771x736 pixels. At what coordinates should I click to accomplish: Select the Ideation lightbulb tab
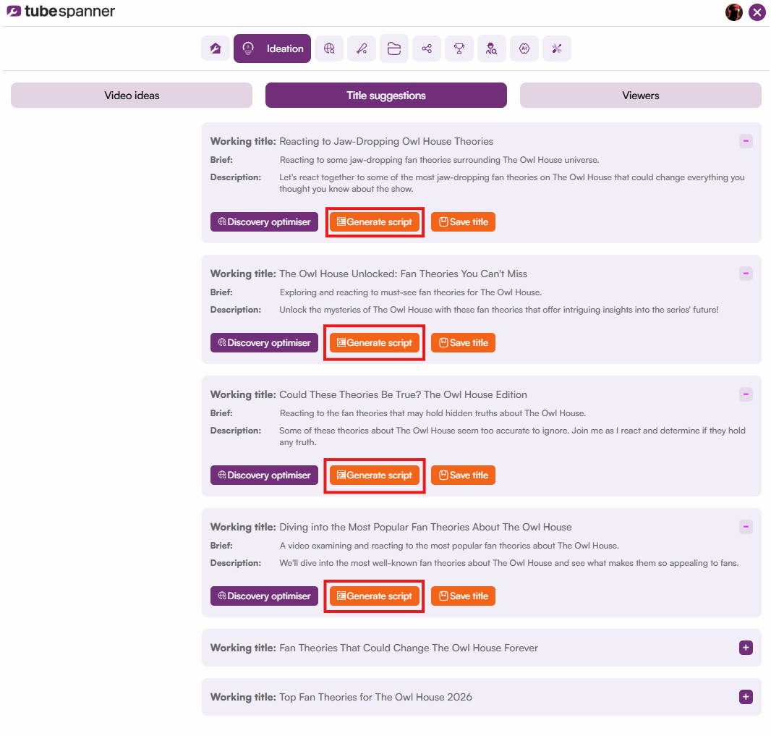click(x=273, y=48)
